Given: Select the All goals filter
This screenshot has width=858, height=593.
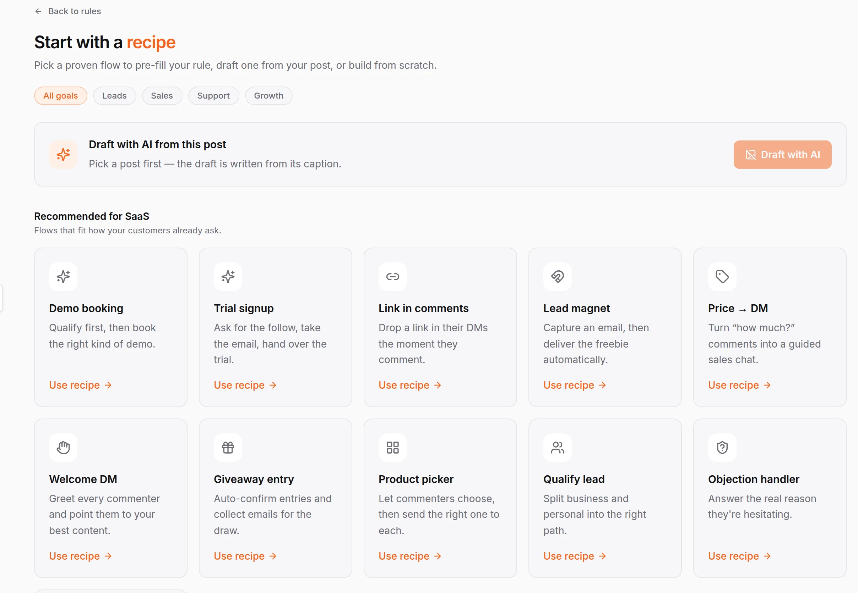Looking at the screenshot, I should pos(61,96).
